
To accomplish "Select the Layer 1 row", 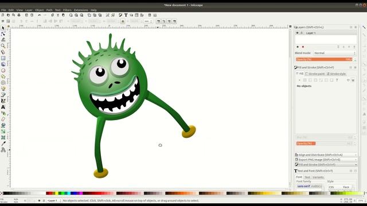I will 326,33.
